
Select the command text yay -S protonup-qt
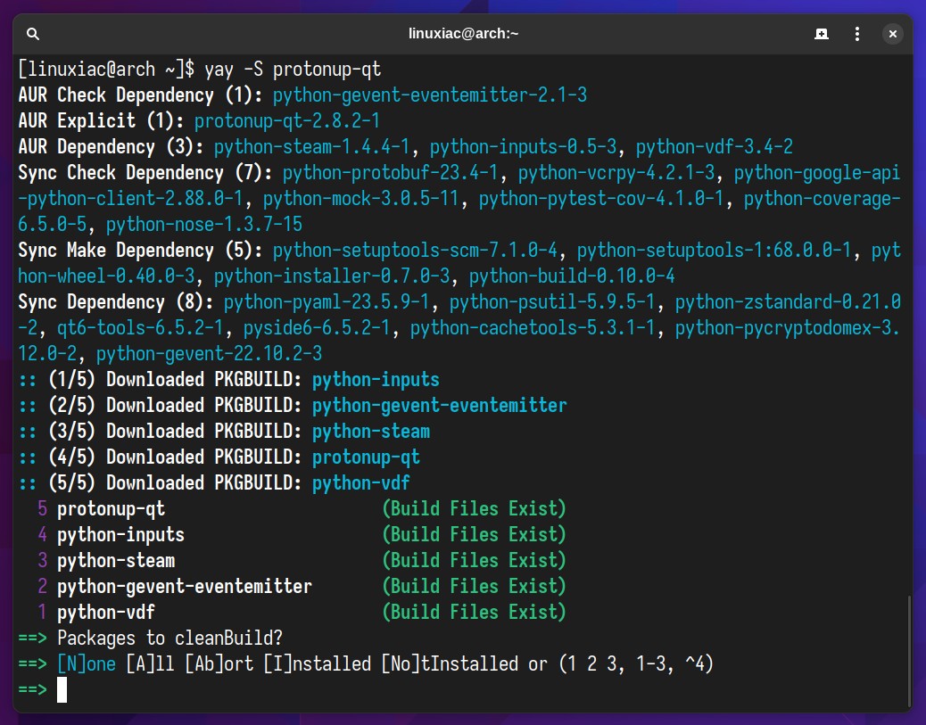point(293,70)
